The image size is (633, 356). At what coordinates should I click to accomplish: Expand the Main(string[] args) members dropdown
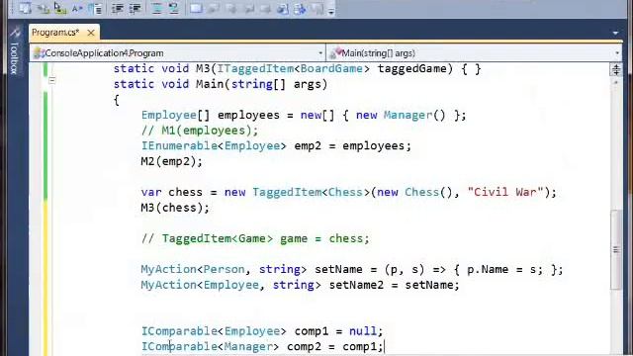pyautogui.click(x=617, y=52)
